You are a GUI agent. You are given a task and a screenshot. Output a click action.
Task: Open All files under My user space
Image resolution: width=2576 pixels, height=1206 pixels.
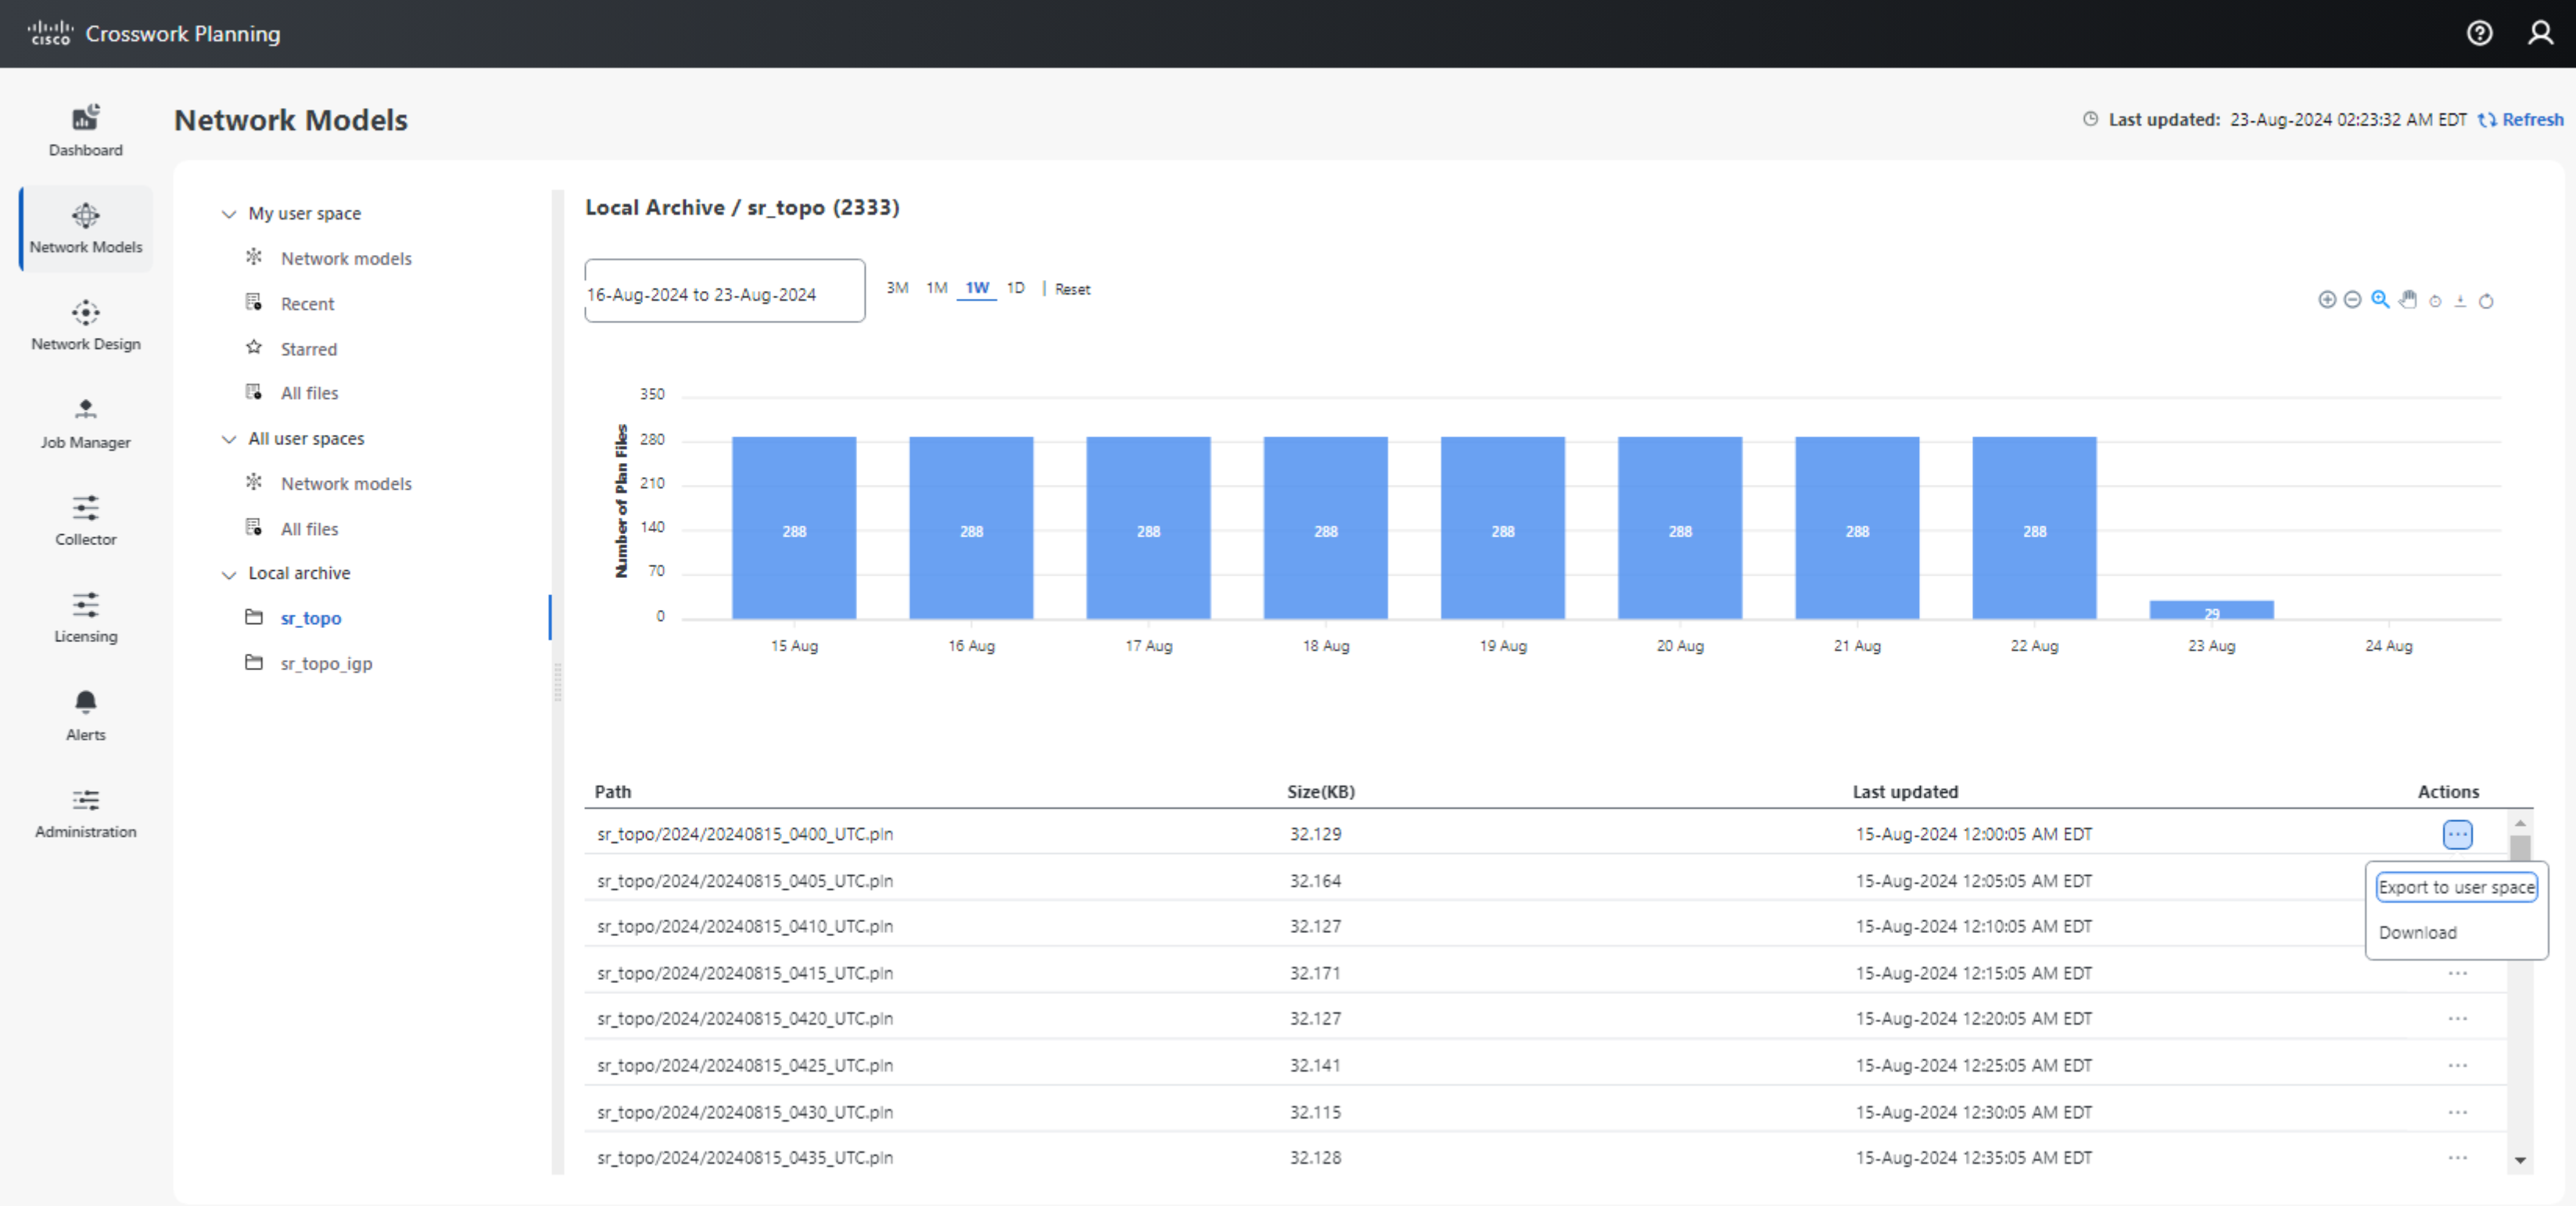309,394
